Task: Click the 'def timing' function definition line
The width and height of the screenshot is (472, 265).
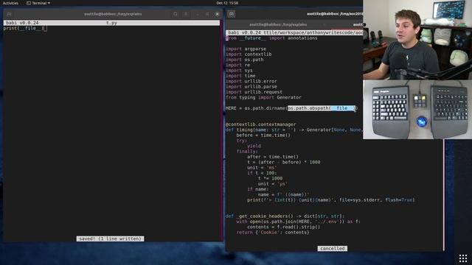Action: click(x=294, y=130)
